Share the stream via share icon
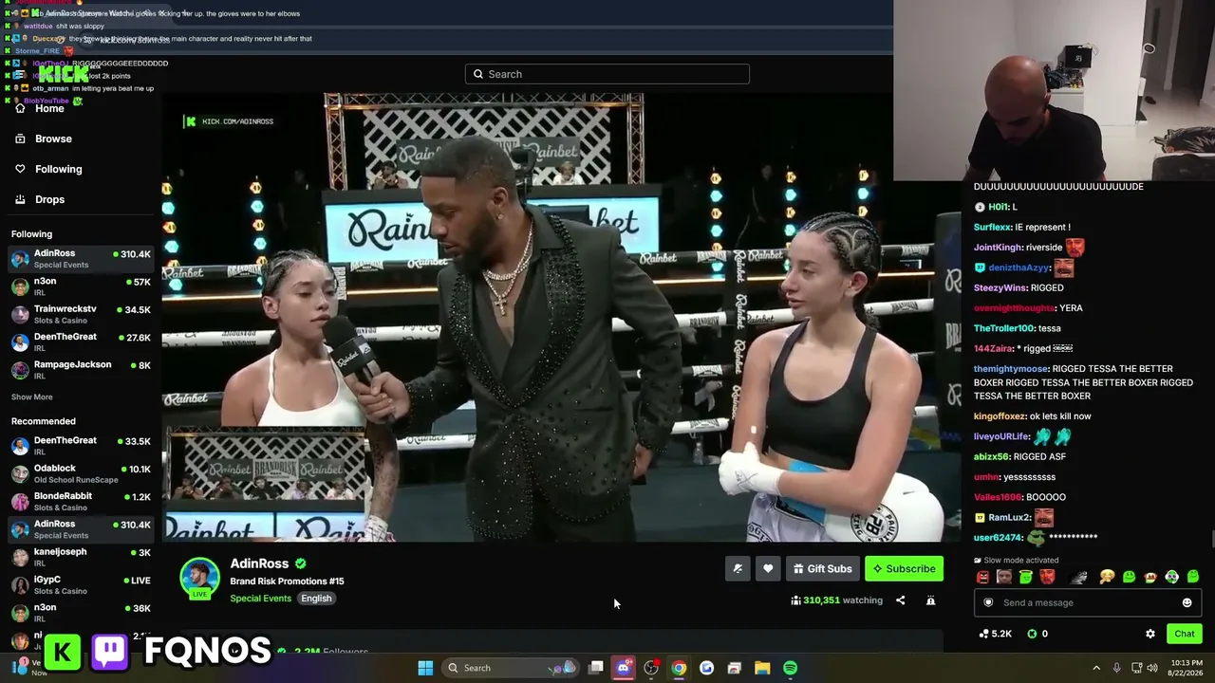 pyautogui.click(x=900, y=600)
